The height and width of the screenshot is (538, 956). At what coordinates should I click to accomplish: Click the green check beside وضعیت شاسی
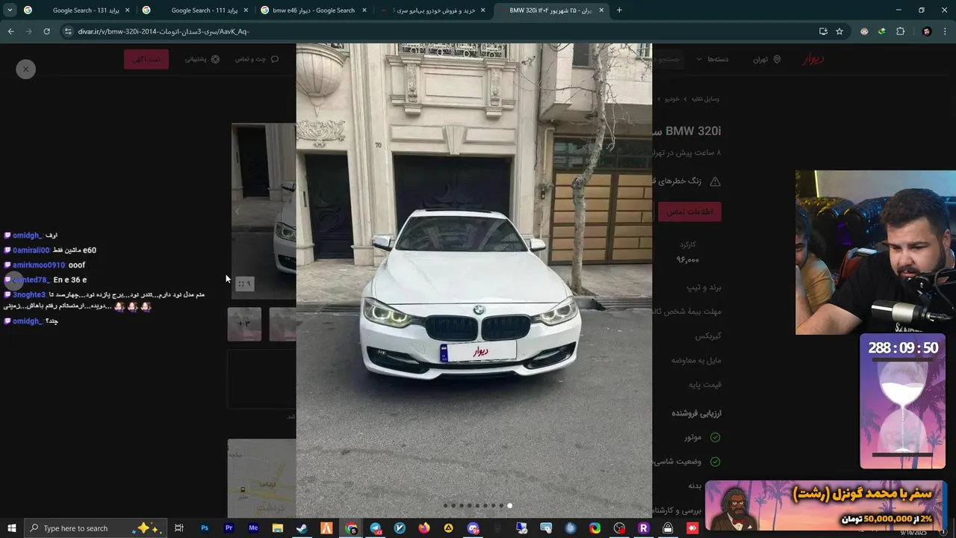[x=715, y=462]
